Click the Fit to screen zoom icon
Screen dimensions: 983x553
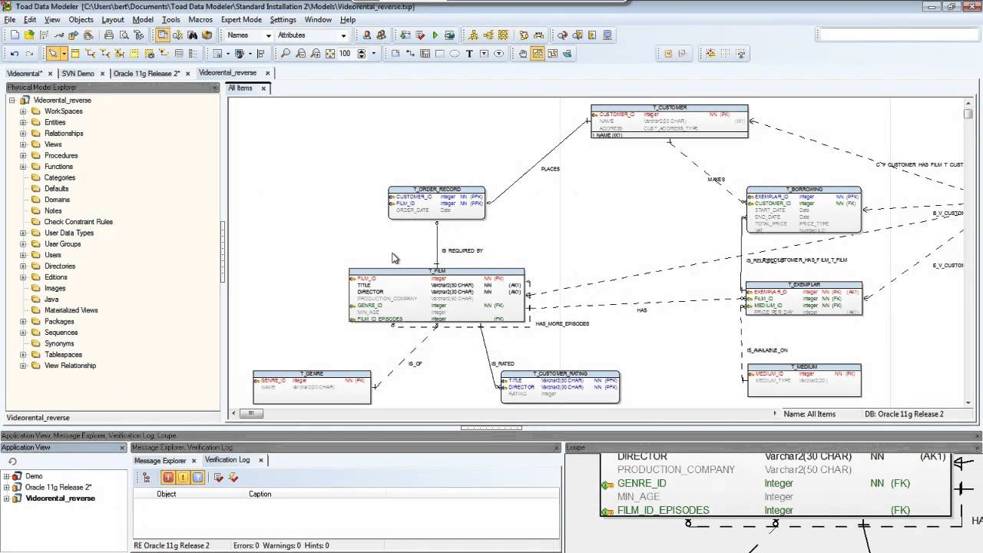click(330, 54)
